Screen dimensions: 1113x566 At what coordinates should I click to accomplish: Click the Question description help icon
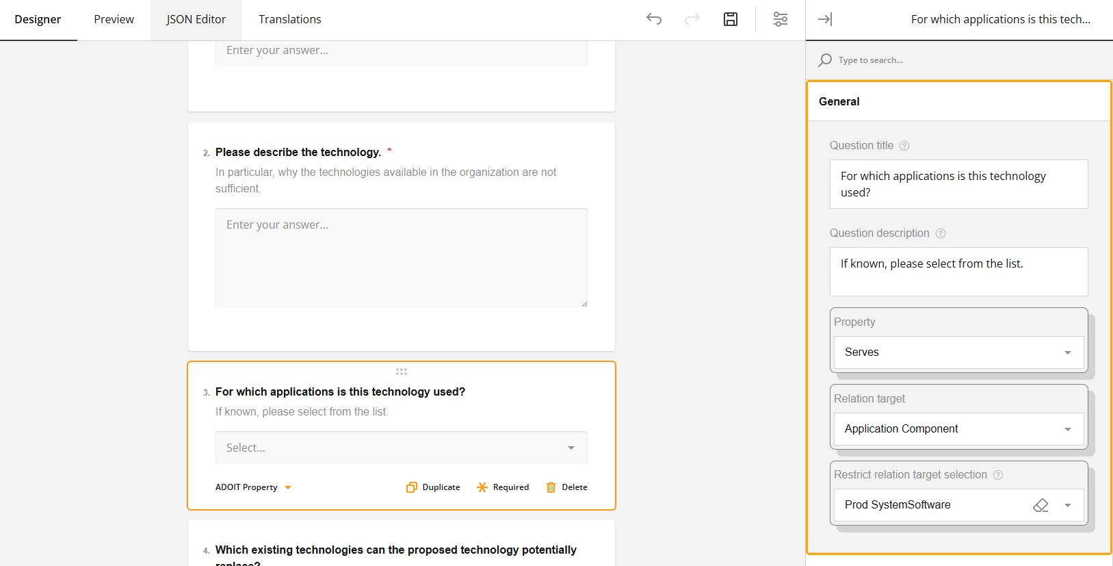click(x=941, y=233)
